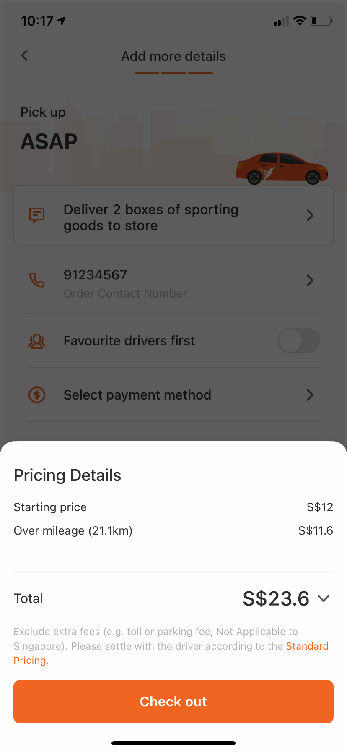
Task: Open delivery remarks chevron arrow
Action: tap(310, 215)
